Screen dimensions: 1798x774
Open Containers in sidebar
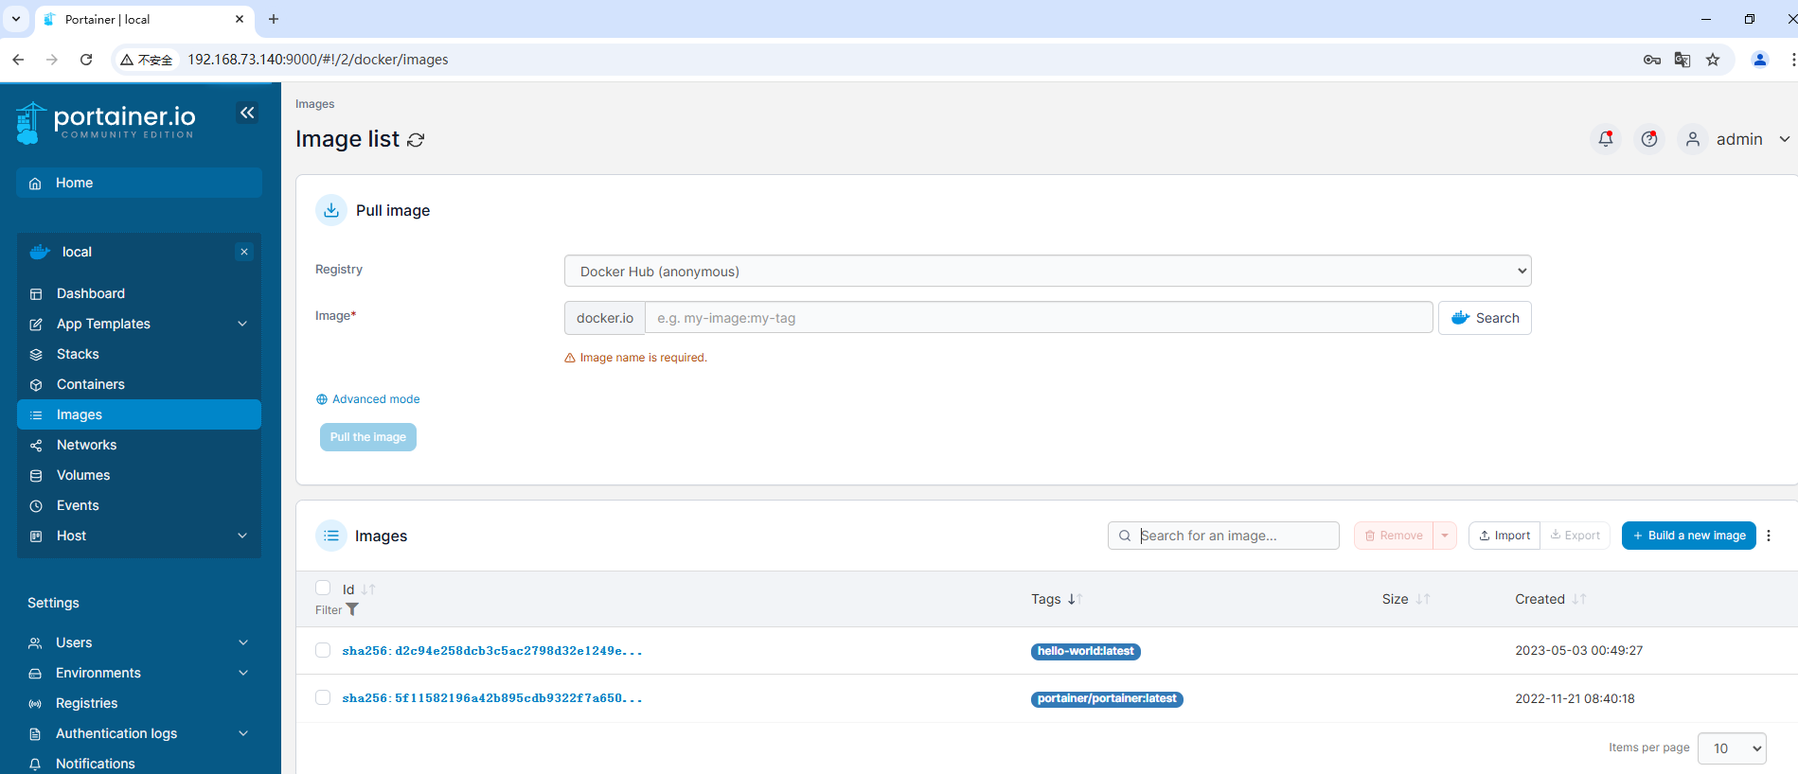coord(139,384)
